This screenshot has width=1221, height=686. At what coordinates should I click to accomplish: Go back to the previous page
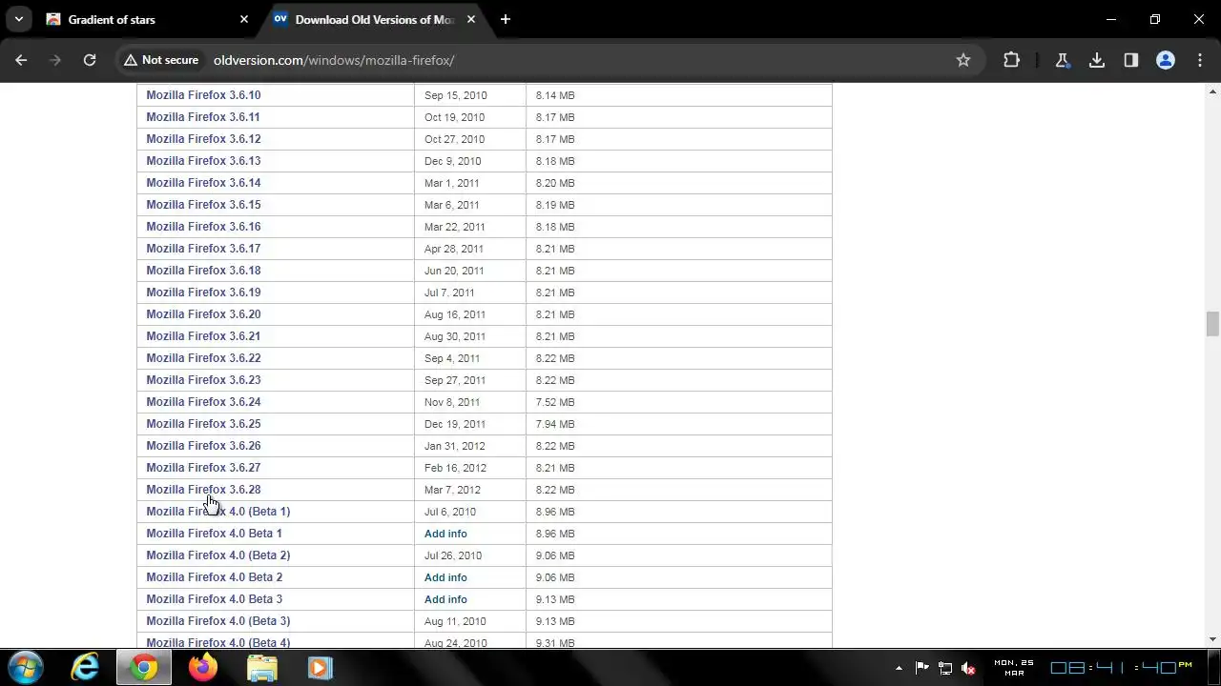click(21, 60)
